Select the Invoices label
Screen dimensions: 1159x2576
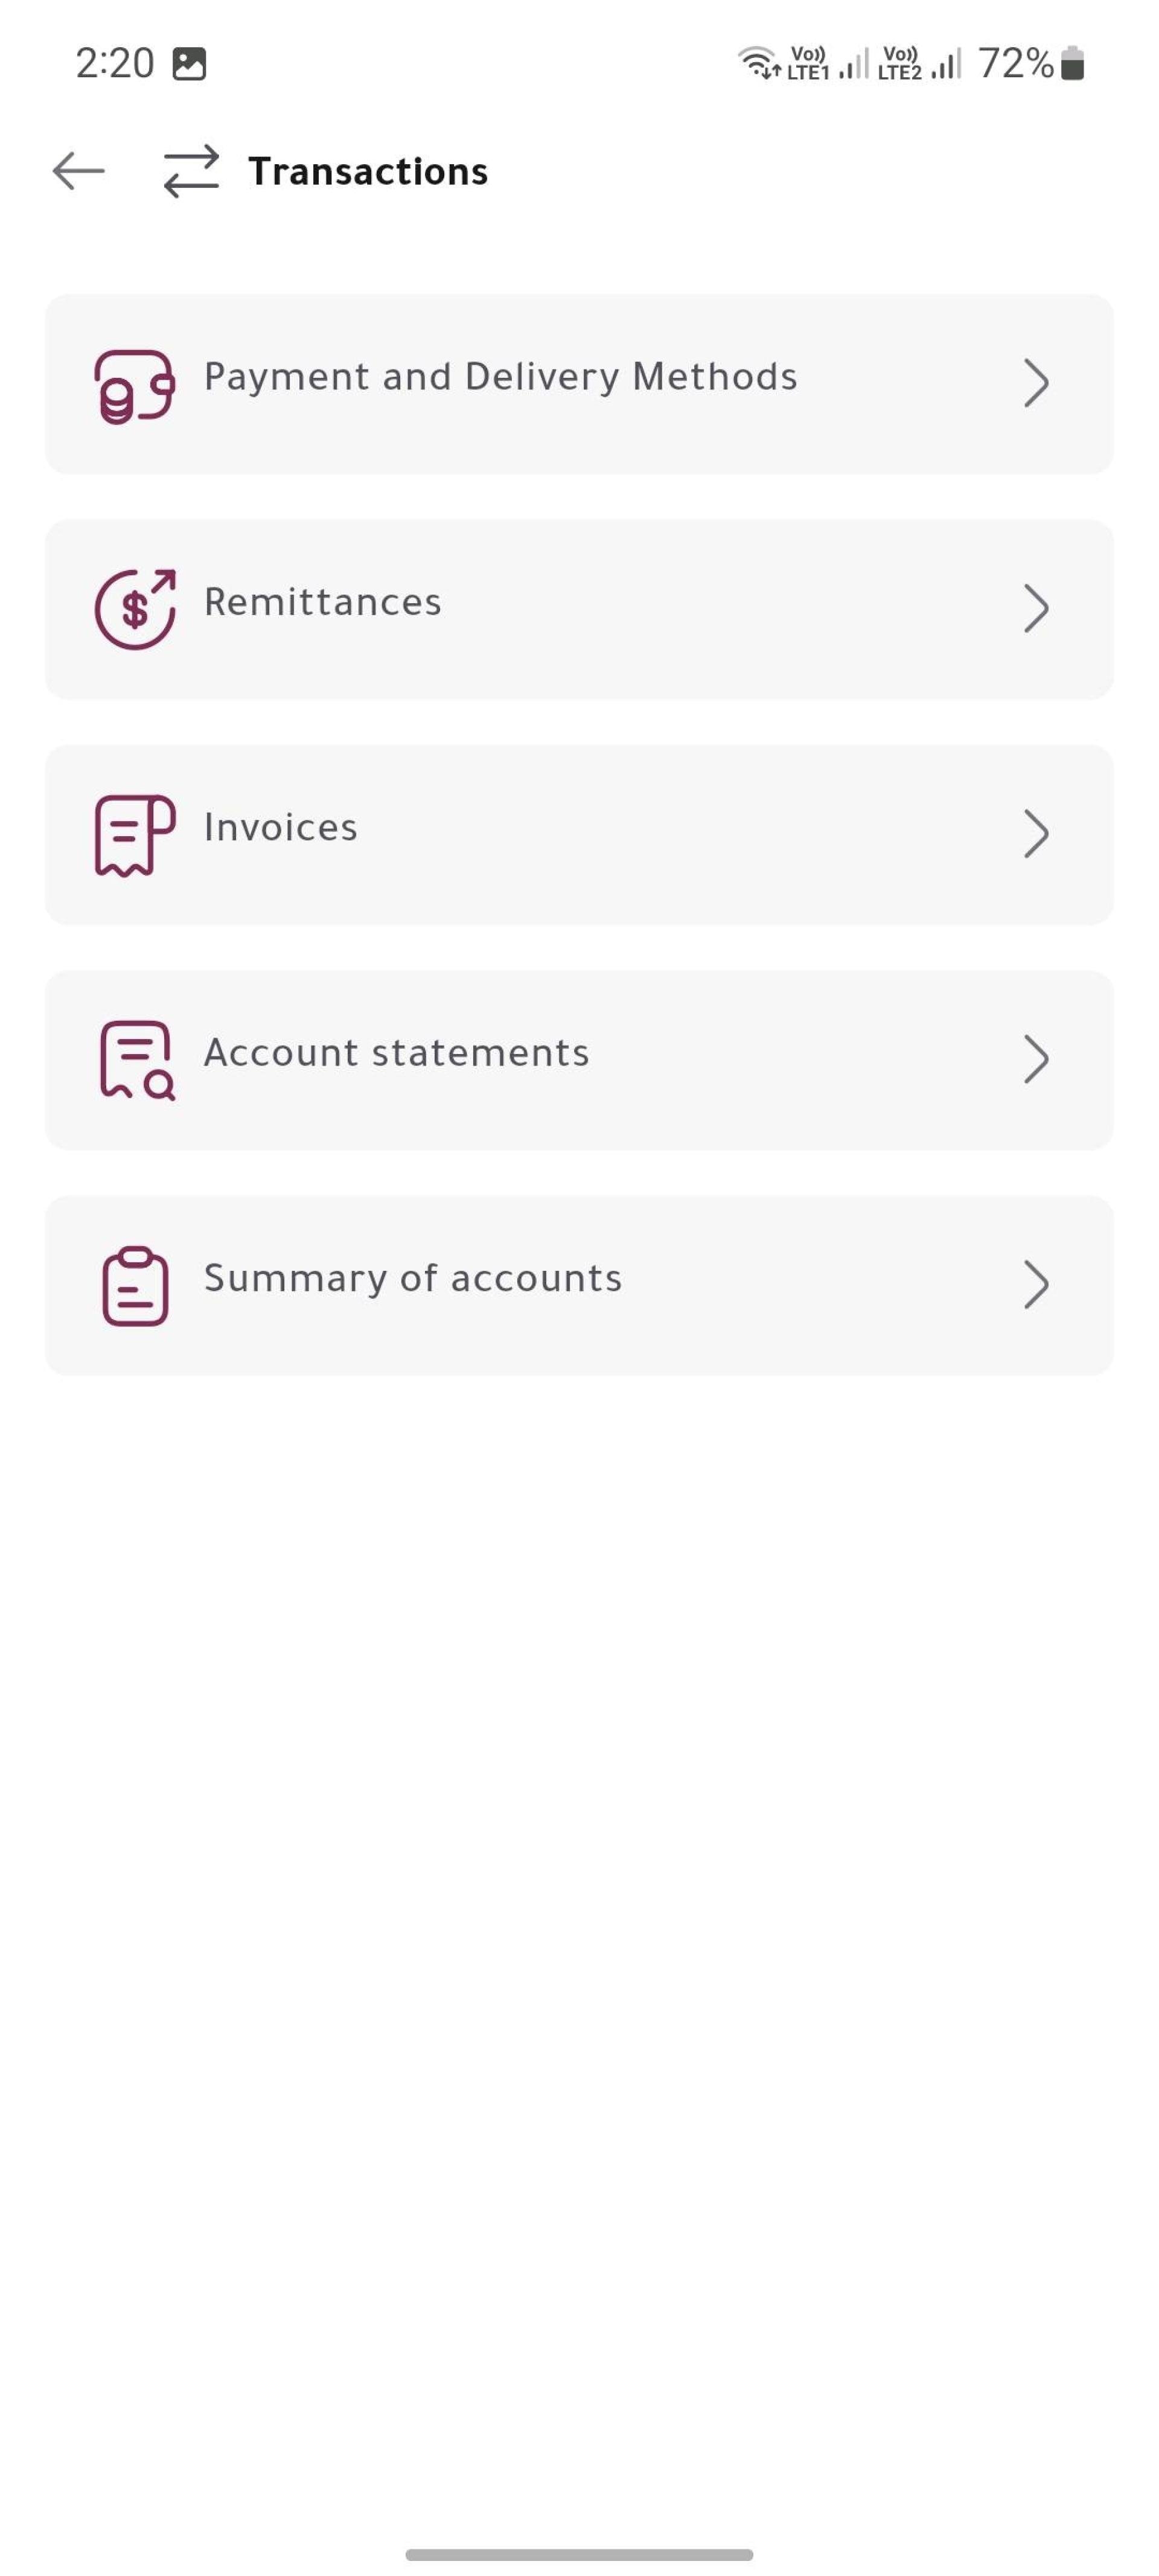coord(281,828)
